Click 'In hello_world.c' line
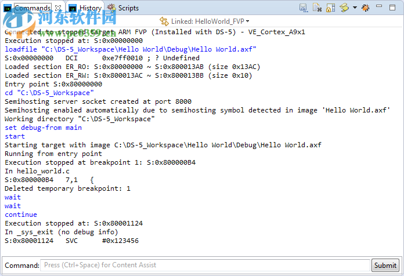The width and height of the screenshot is (404, 276). pos(37,171)
